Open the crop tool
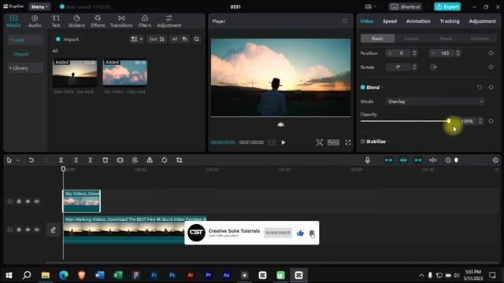The height and width of the screenshot is (283, 504). tap(179, 160)
